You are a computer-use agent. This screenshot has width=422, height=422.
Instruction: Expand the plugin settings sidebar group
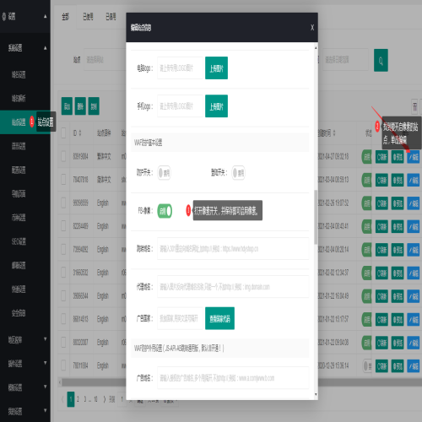coord(45,363)
